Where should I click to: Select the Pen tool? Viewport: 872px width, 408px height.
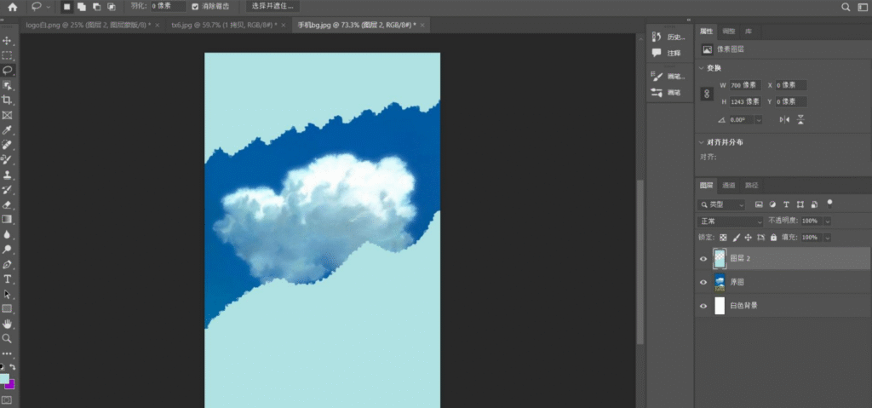[7, 264]
